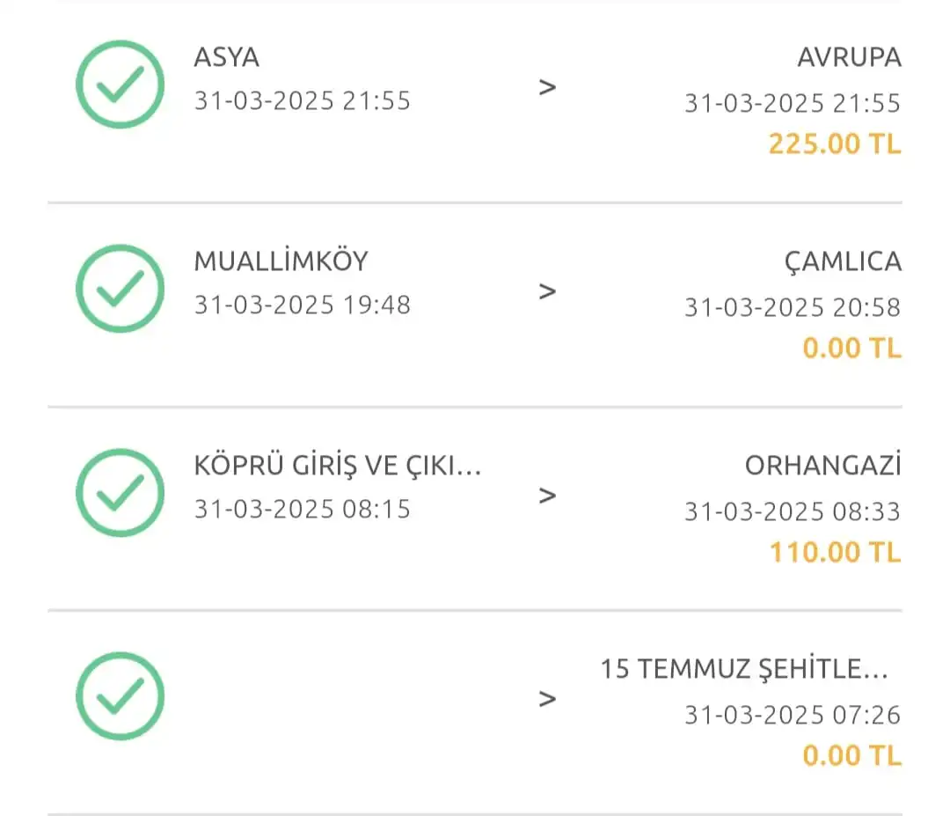This screenshot has width=950, height=816.
Task: Select the 0.00 TL amount under ÇAMLICA
Action: point(851,349)
